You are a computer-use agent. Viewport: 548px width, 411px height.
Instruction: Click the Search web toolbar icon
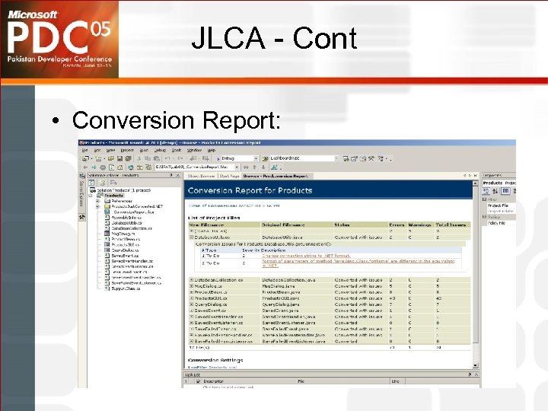click(x=130, y=167)
